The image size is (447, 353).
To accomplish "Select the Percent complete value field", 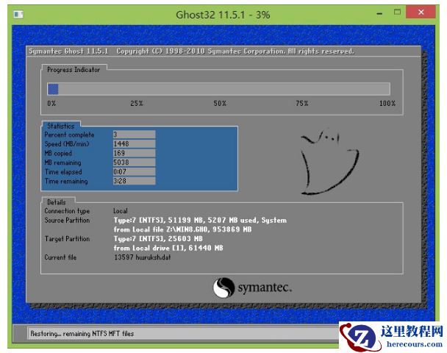I will 133,135.
